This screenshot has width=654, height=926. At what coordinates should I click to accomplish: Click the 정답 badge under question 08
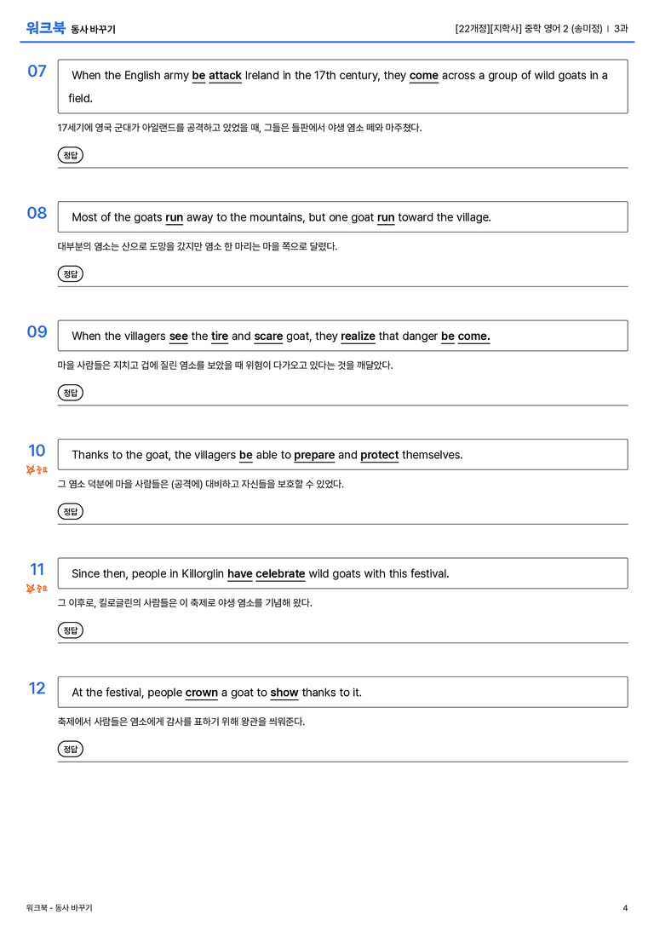(x=70, y=274)
